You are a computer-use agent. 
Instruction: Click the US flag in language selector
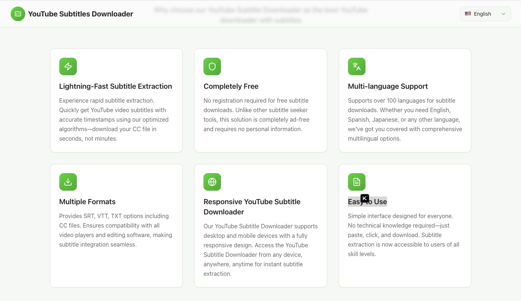tap(468, 14)
